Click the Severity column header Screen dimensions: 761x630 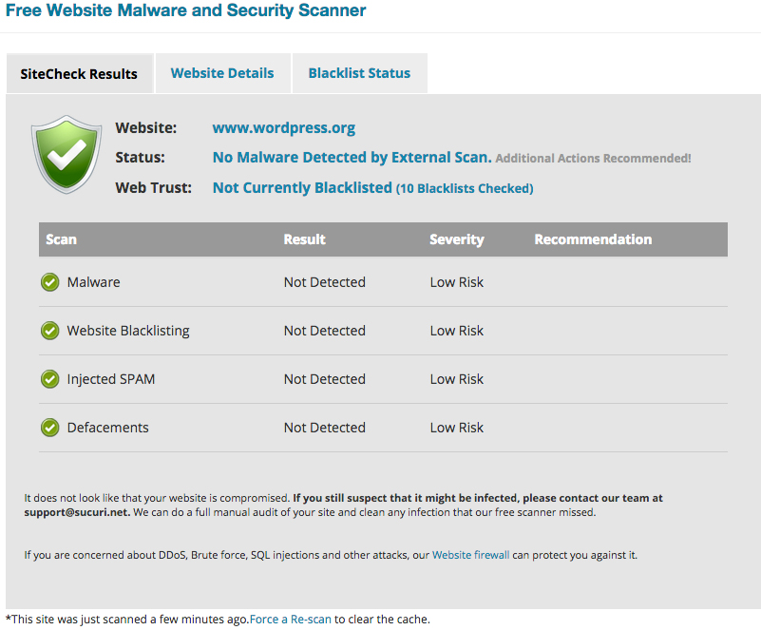tap(457, 239)
